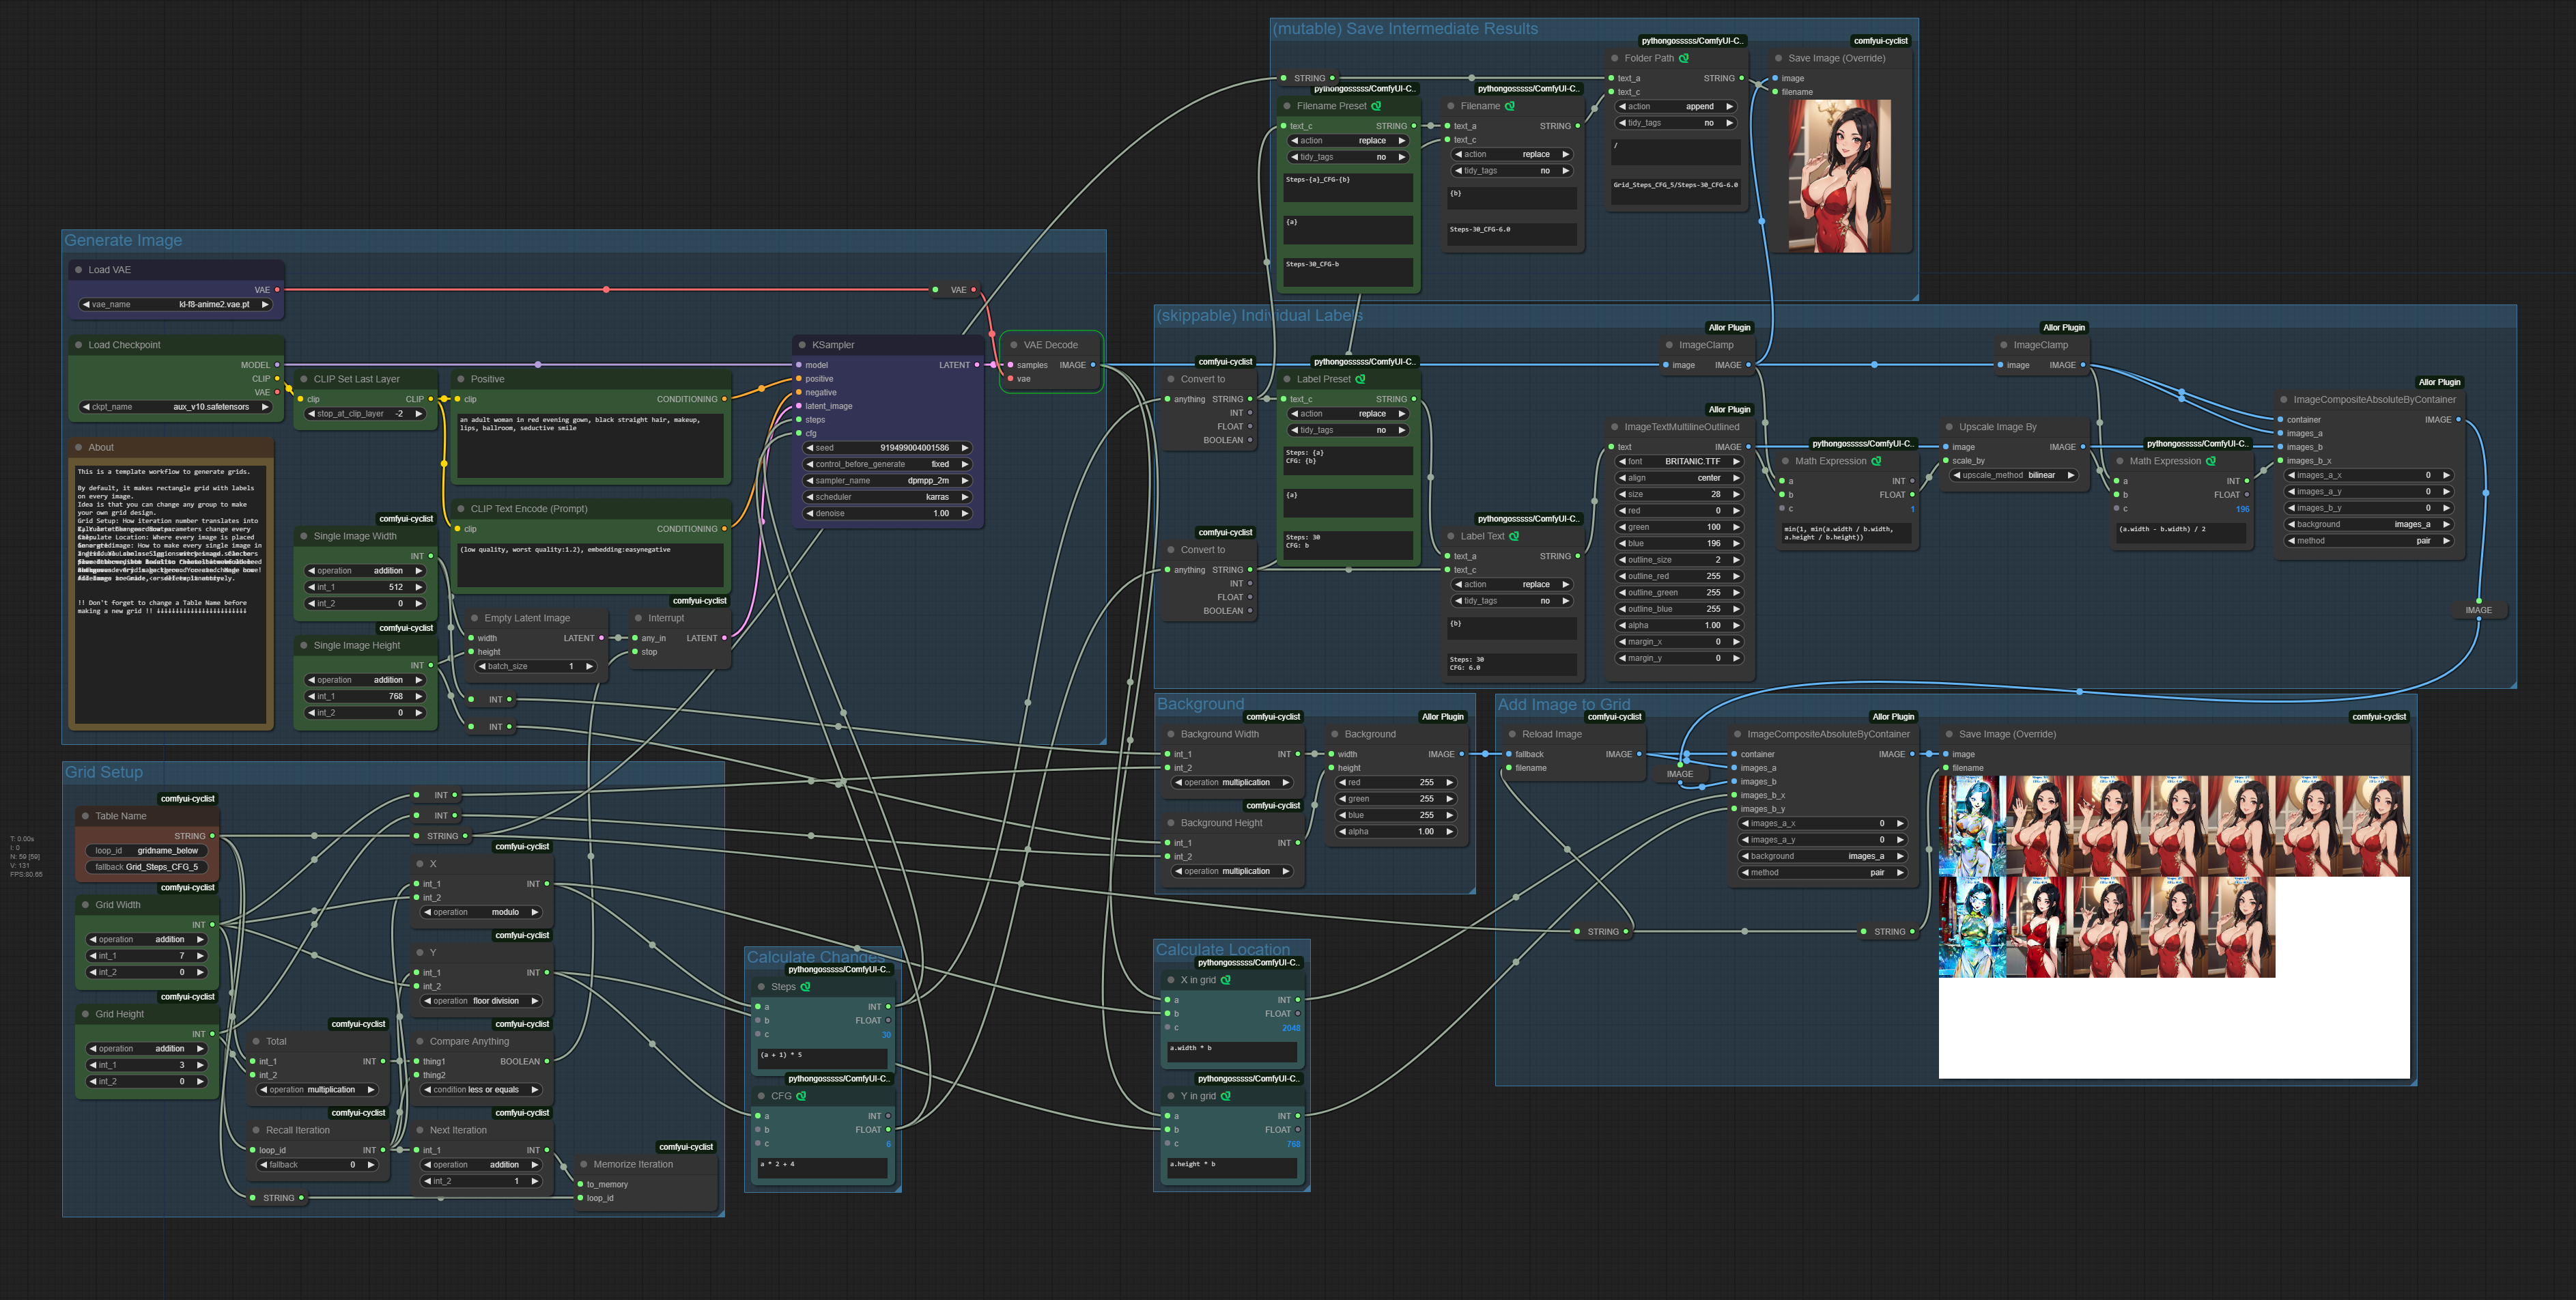Toggle tidy_tags in the Label Text node
Viewport: 2576px width, 1300px height.
tap(1511, 601)
